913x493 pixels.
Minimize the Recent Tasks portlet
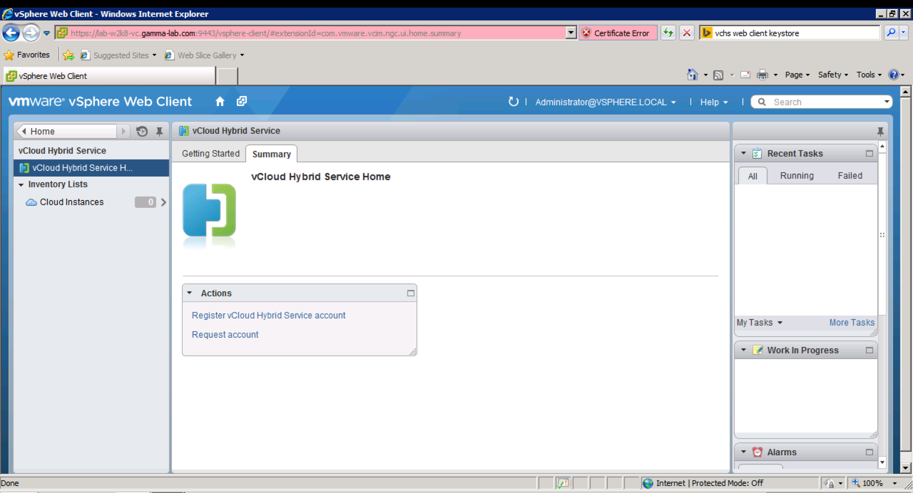pyautogui.click(x=869, y=154)
